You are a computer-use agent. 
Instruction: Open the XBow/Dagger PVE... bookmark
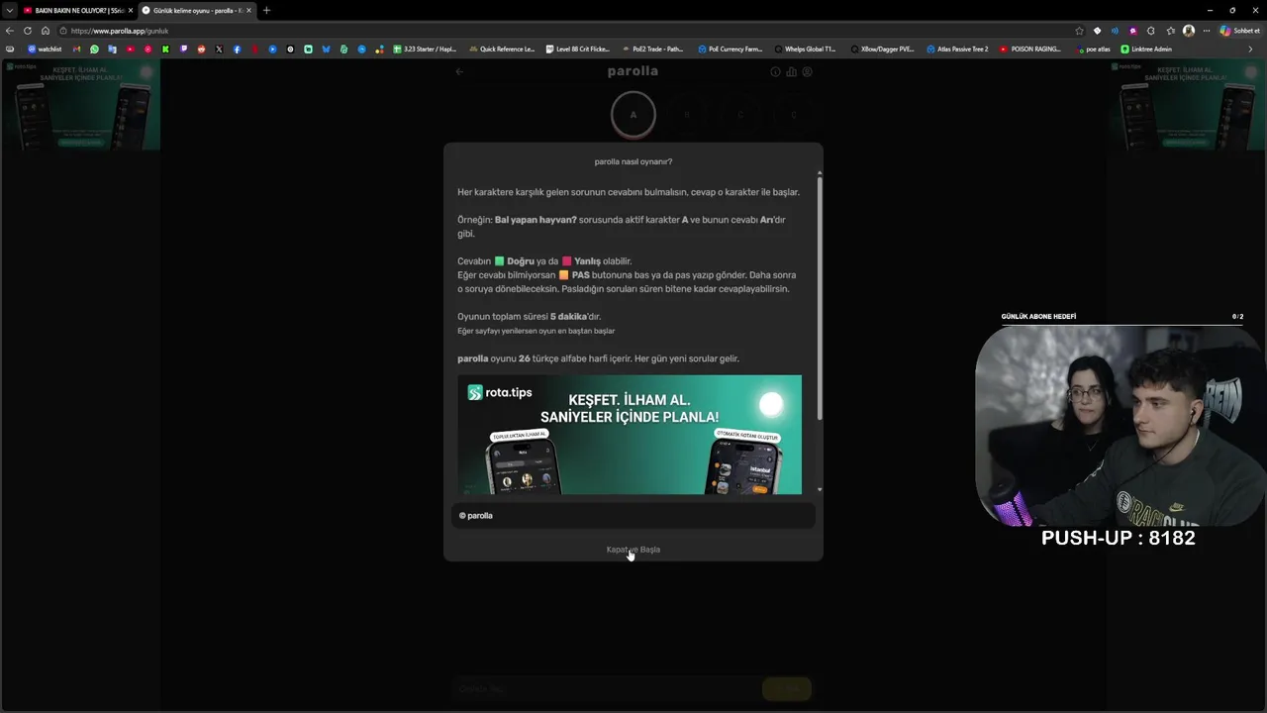883,49
